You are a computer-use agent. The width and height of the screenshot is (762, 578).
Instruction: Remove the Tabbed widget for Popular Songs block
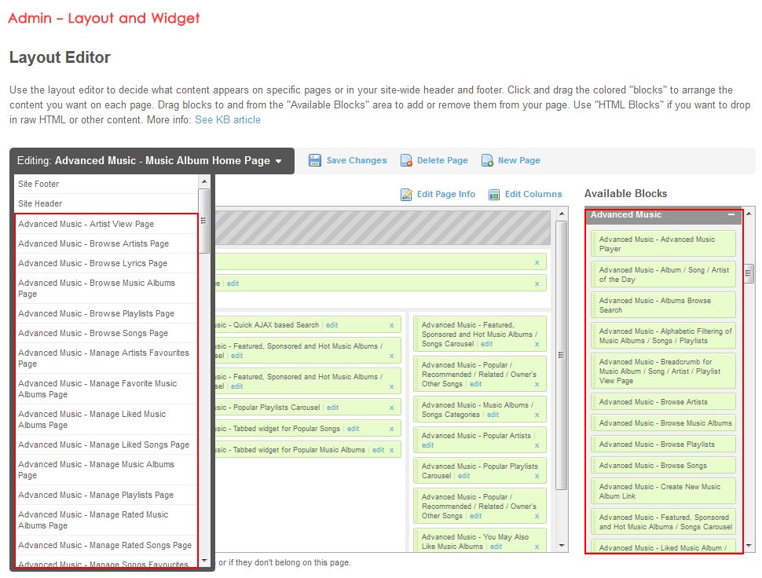point(391,429)
